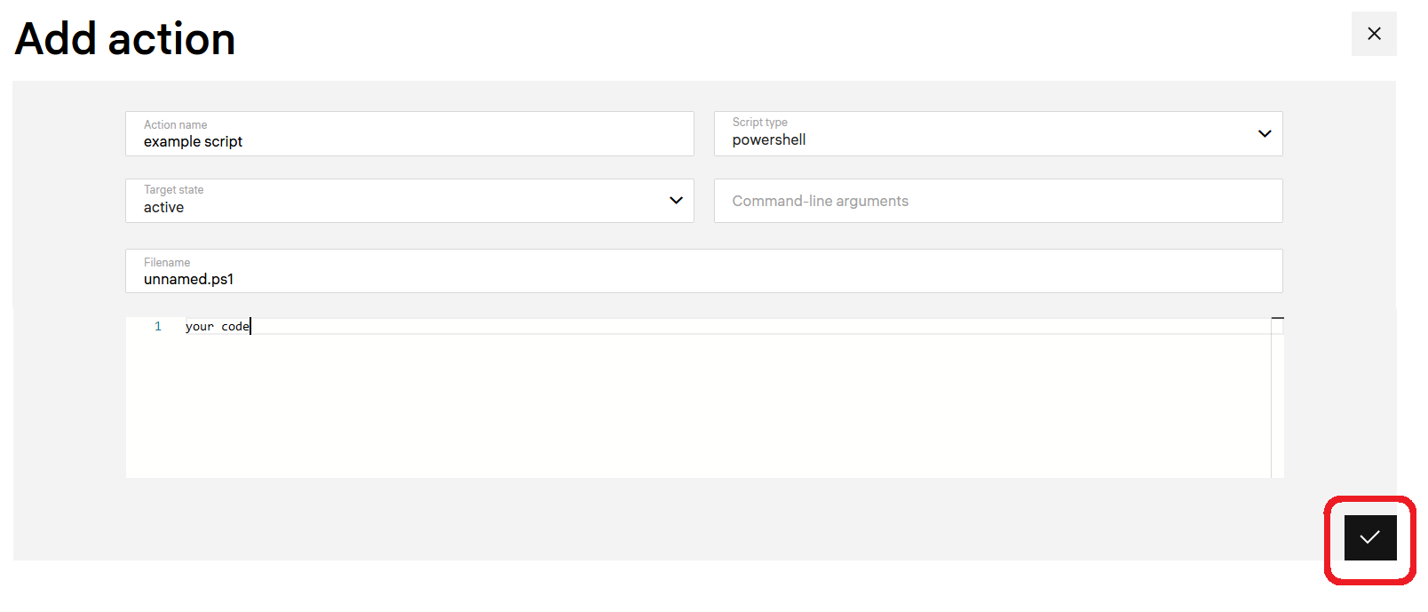Screen dimensions: 1428x612
Task: Click the "Target state" field label
Action: [174, 190]
